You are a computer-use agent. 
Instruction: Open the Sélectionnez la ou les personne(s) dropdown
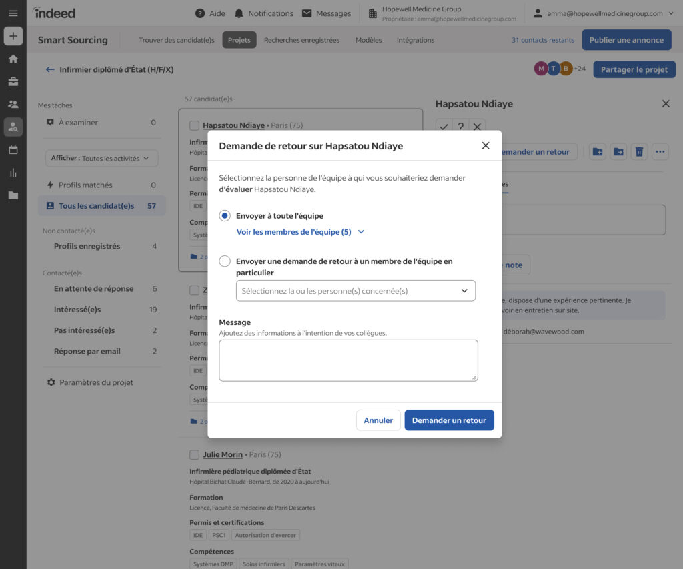coord(356,291)
